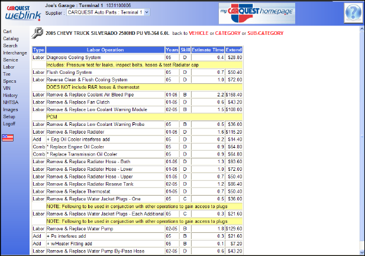Image resolution: width=365 pixels, height=256 pixels.
Task: Open Images in the sidebar
Action: point(11,109)
